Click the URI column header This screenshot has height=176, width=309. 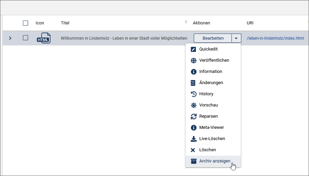tap(250, 23)
